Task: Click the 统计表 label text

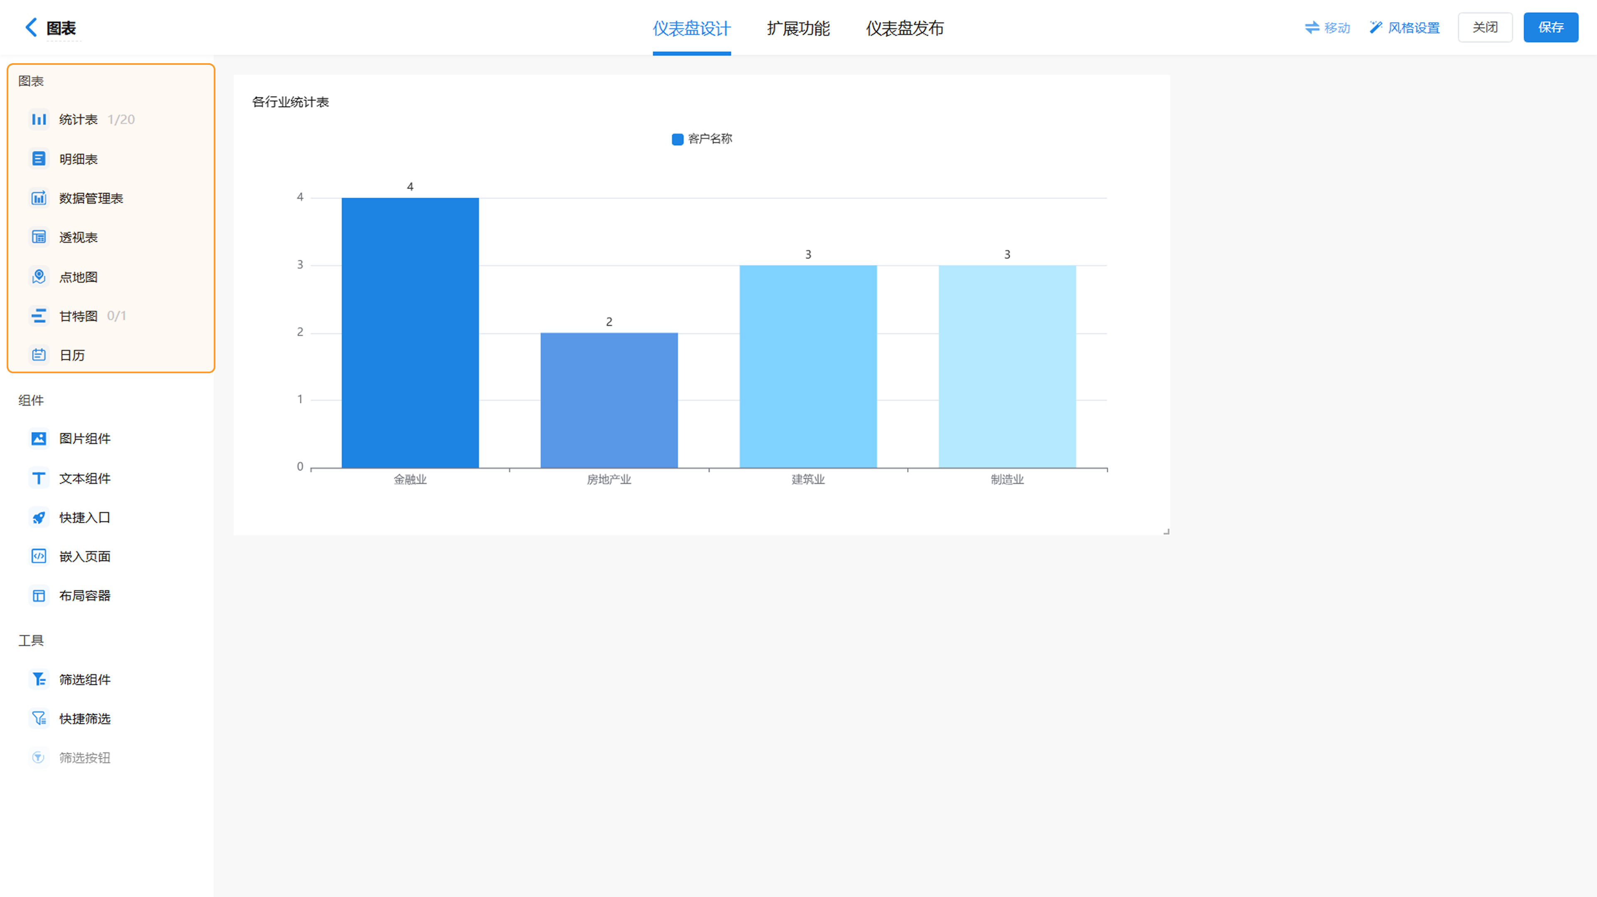Action: pyautogui.click(x=78, y=120)
